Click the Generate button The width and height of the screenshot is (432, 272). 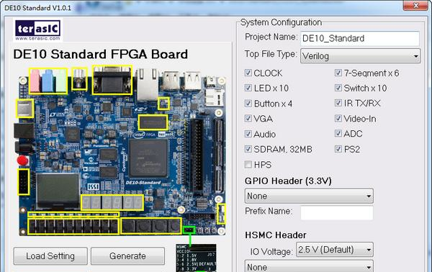[x=128, y=256]
